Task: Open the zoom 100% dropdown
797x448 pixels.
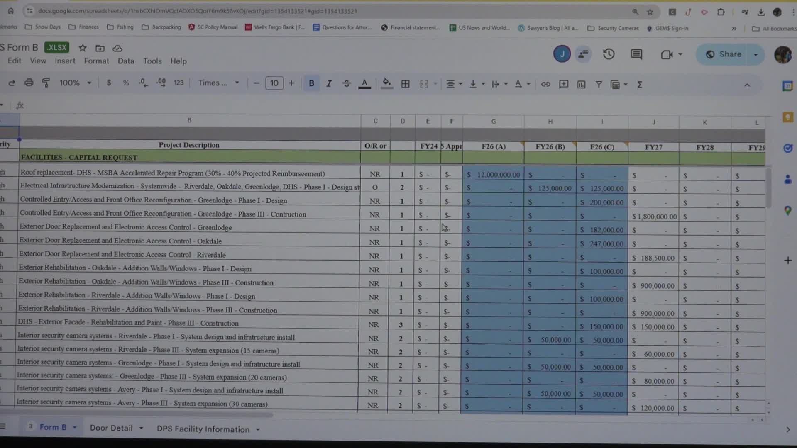Action: click(75, 83)
